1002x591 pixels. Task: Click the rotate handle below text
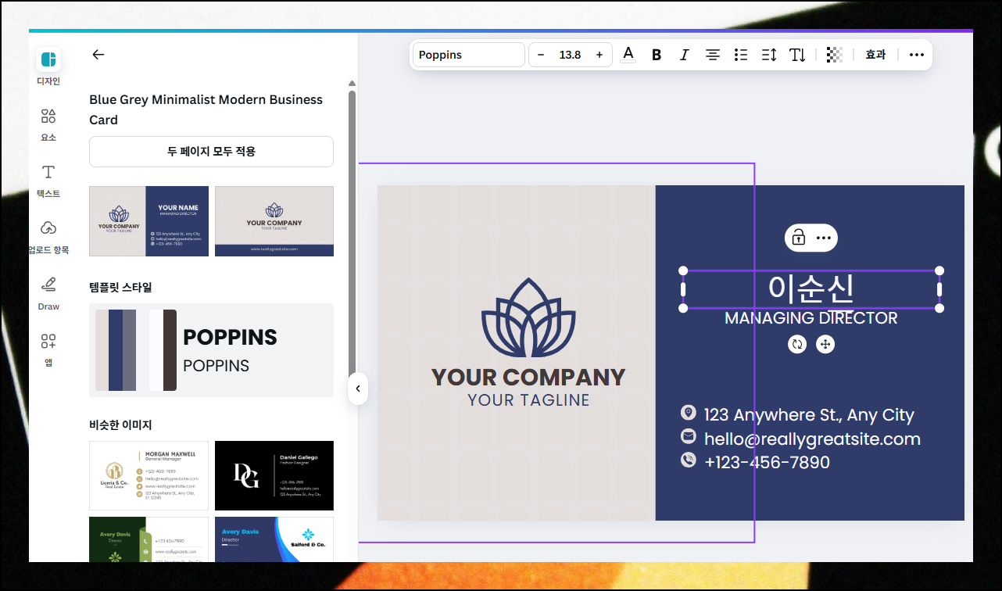click(x=797, y=344)
